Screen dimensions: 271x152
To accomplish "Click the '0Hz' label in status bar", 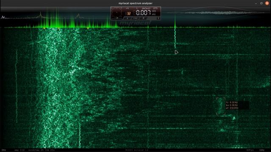I will [4, 150].
